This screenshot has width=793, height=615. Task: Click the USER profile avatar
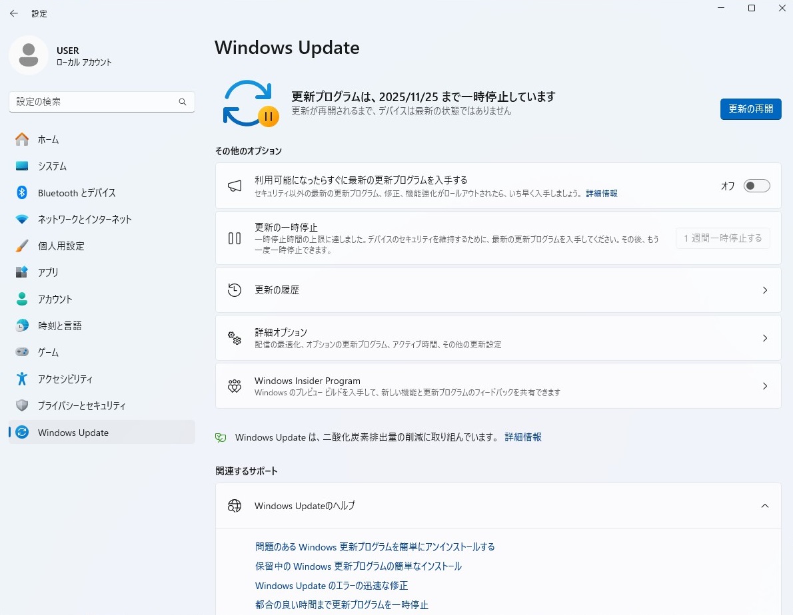coord(28,55)
